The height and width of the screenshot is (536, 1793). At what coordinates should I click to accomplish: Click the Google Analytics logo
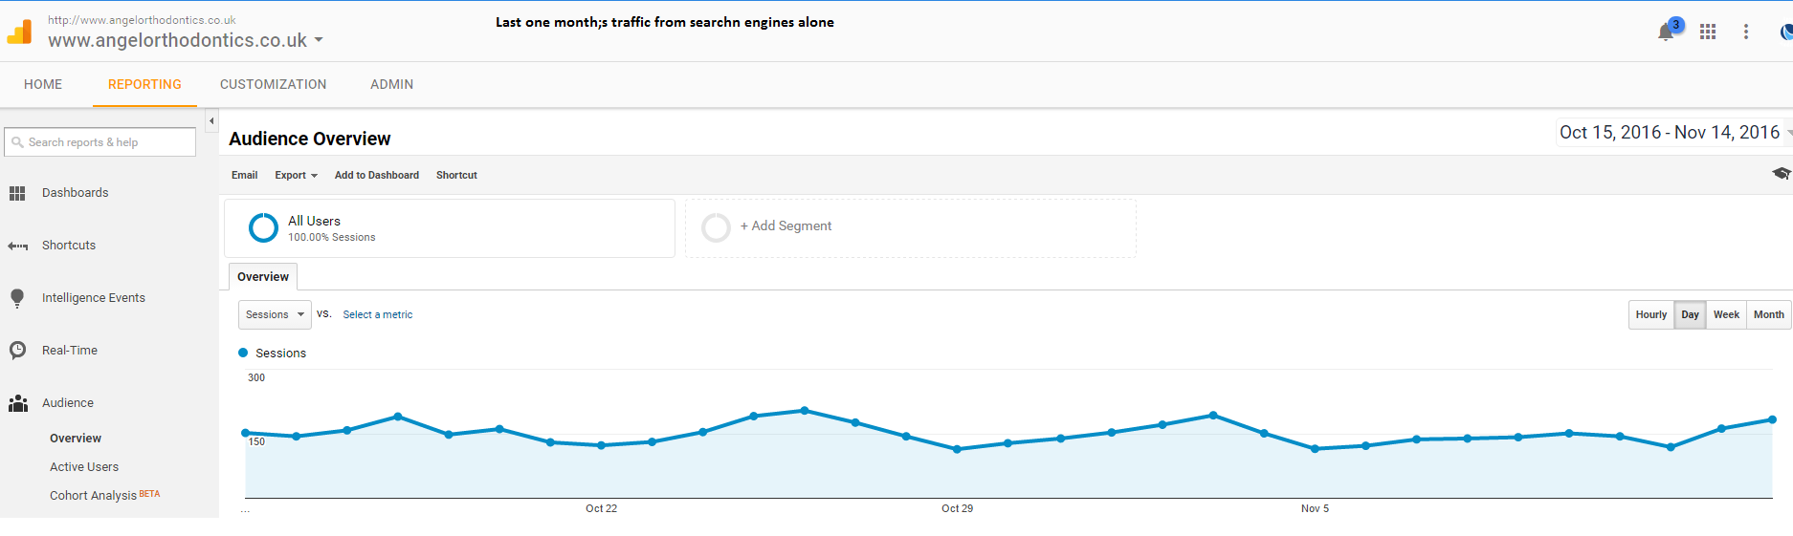(x=19, y=32)
